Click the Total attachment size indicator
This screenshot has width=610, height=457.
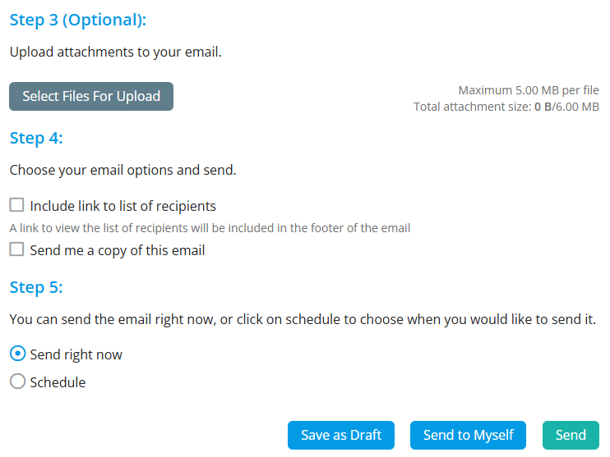pyautogui.click(x=506, y=107)
